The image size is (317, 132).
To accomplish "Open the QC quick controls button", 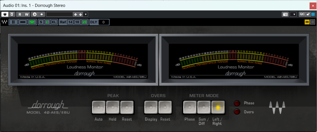I will pyautogui.click(x=302, y=14).
